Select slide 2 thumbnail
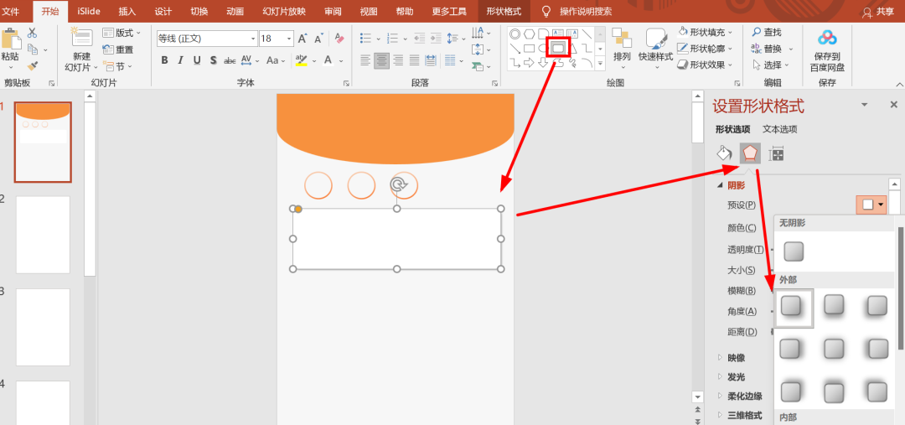Image resolution: width=905 pixels, height=425 pixels. click(x=43, y=235)
